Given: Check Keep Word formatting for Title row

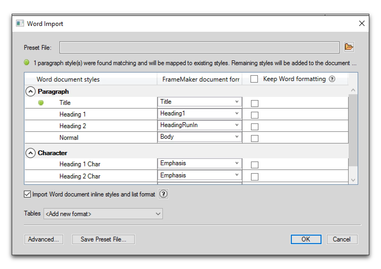Looking at the screenshot, I should click(255, 103).
